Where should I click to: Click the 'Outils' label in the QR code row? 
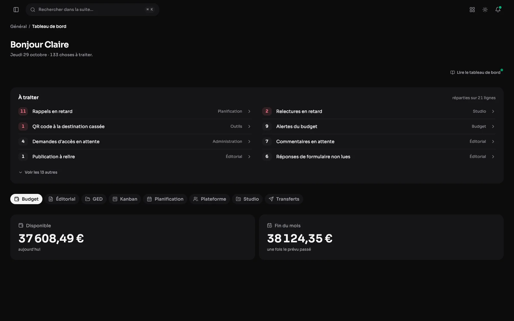point(236,126)
